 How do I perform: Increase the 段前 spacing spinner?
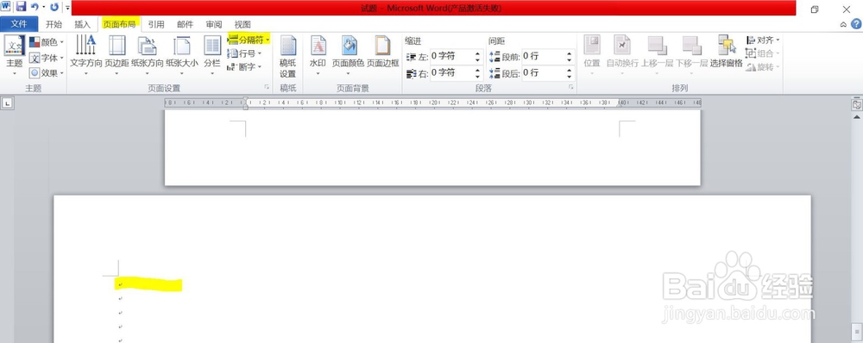569,53
